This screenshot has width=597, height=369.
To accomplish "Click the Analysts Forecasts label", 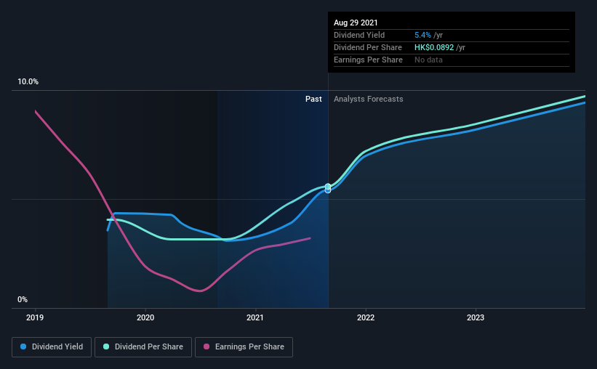I will 368,99.
